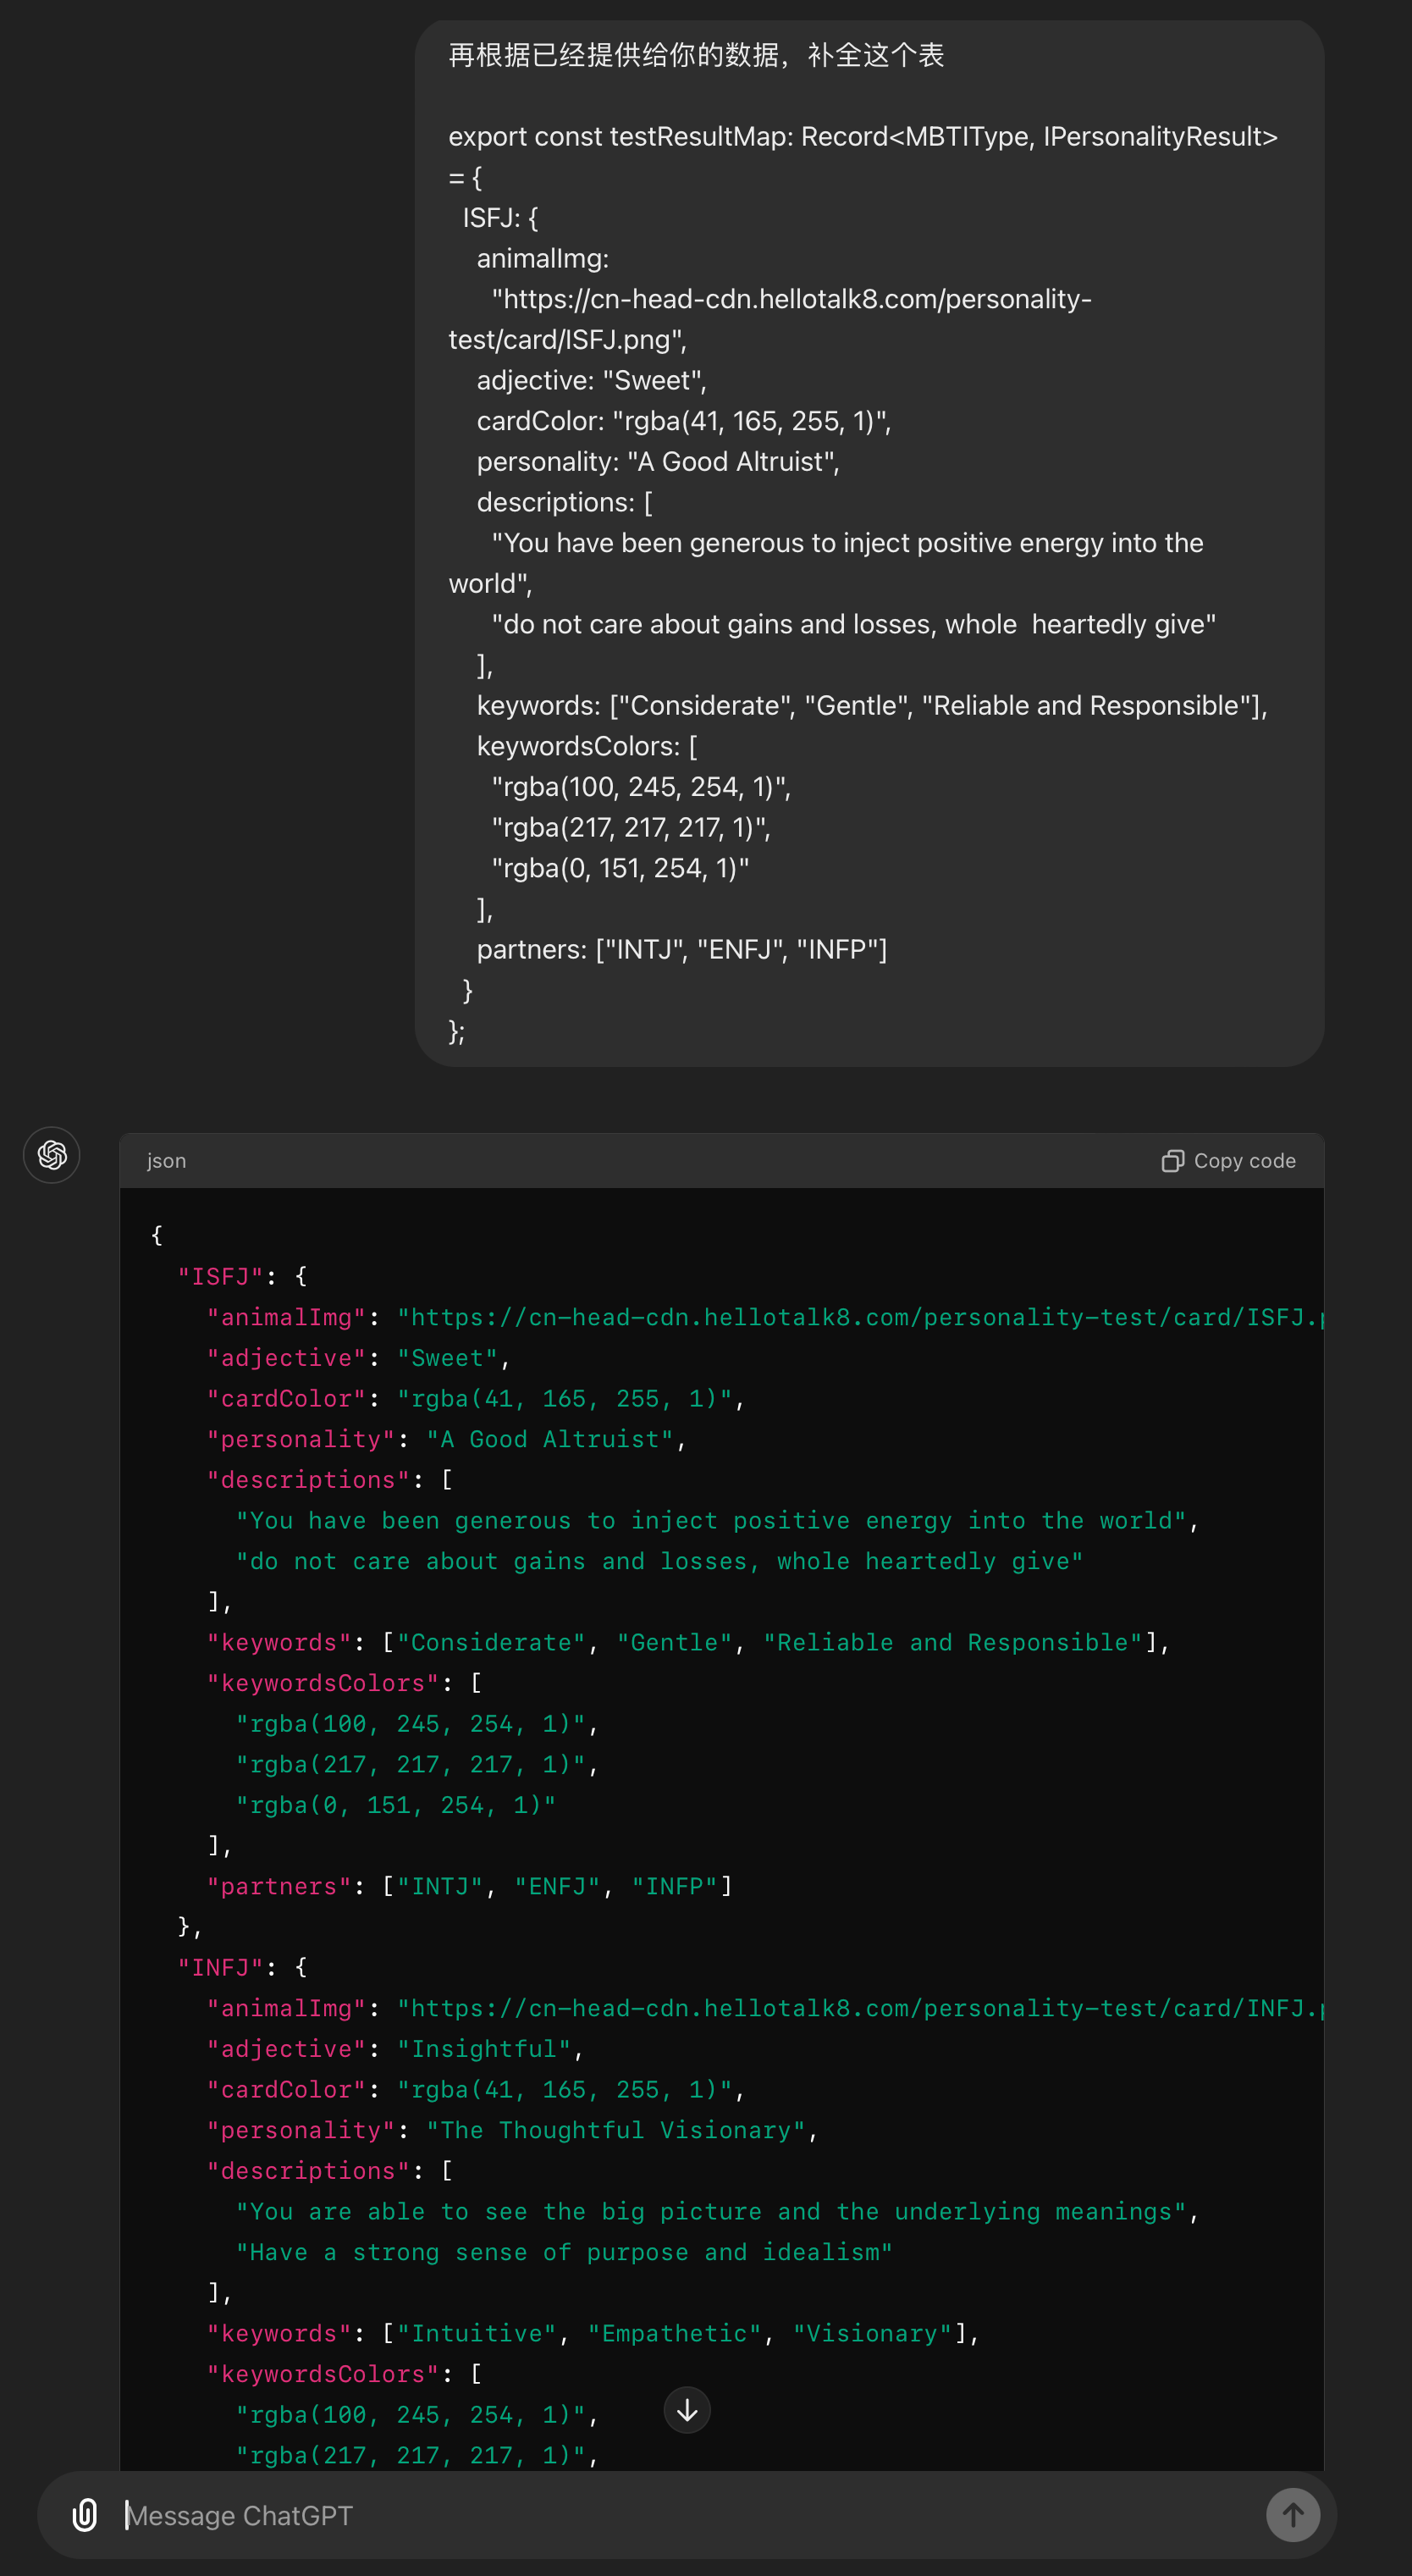Click the "ISFJ" key in the JSON code
1412x2576 pixels.
pos(220,1276)
